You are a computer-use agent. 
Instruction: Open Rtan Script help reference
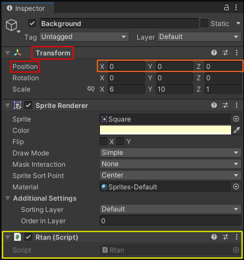pos(214,237)
